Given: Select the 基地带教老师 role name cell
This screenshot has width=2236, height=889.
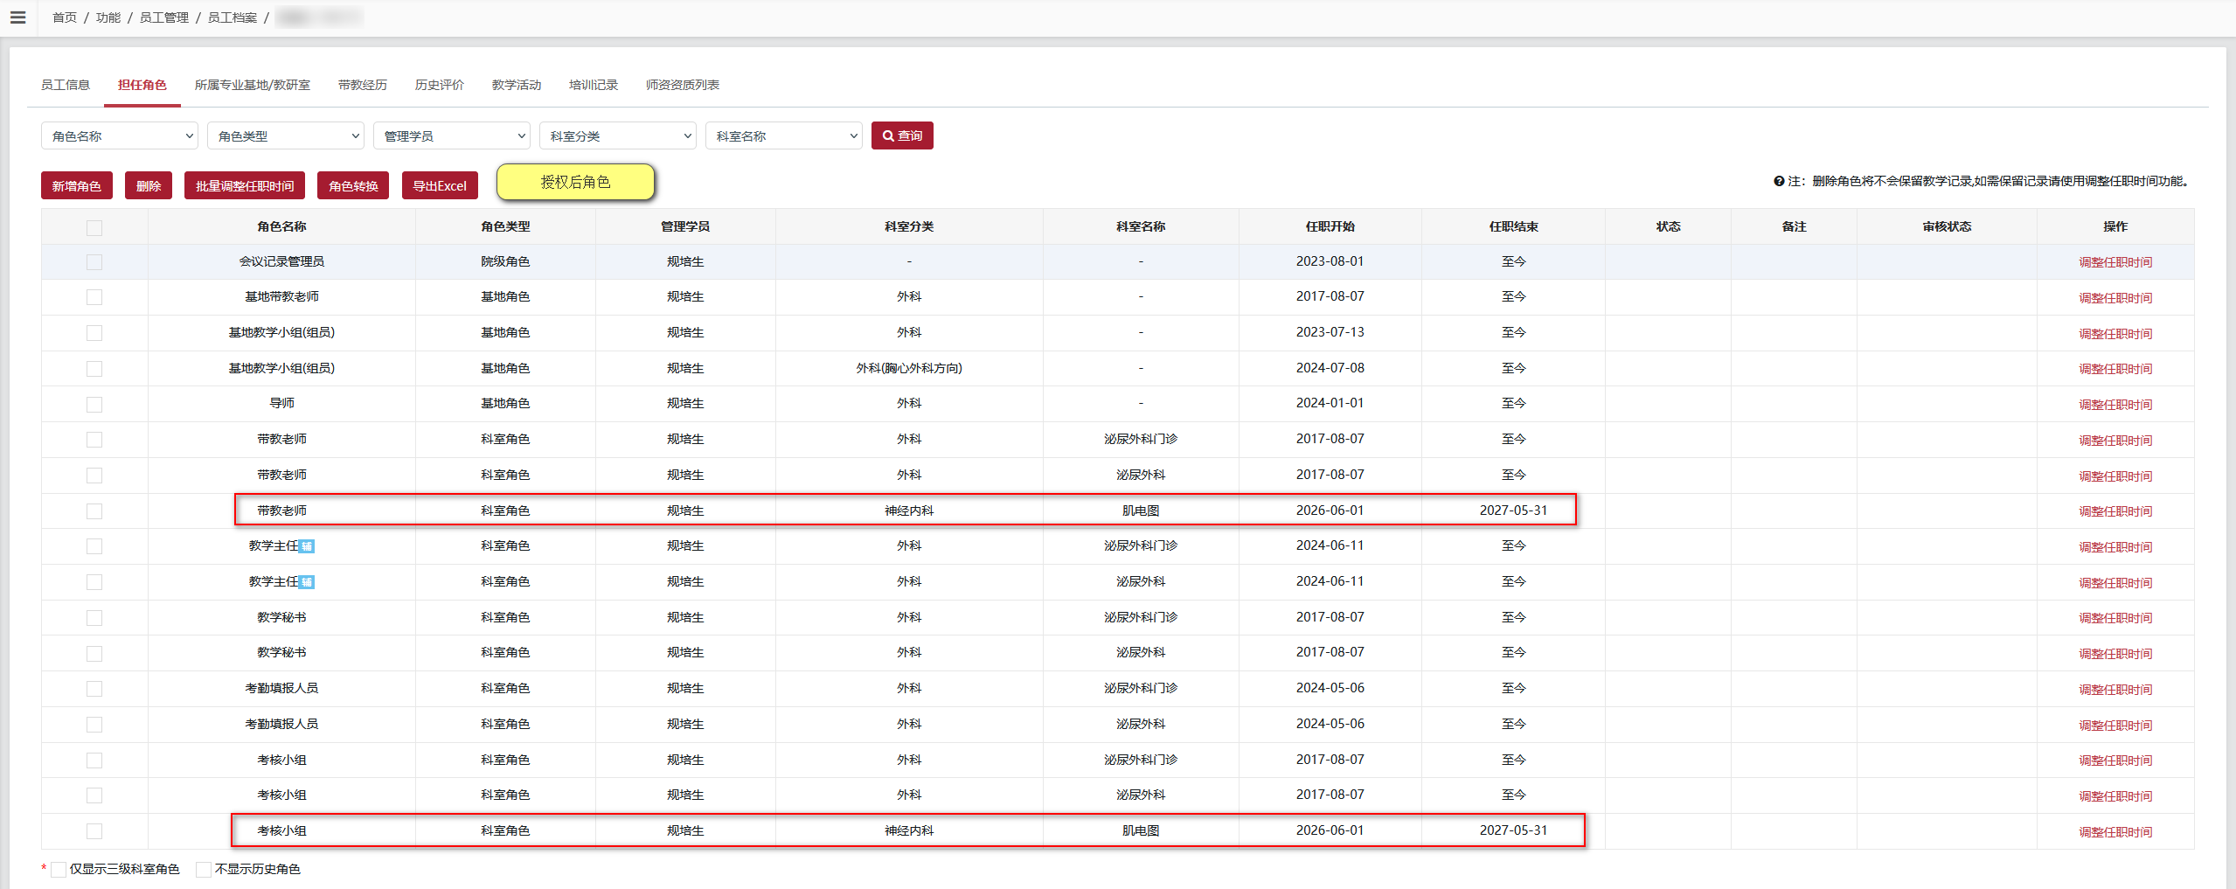Looking at the screenshot, I should 281,296.
